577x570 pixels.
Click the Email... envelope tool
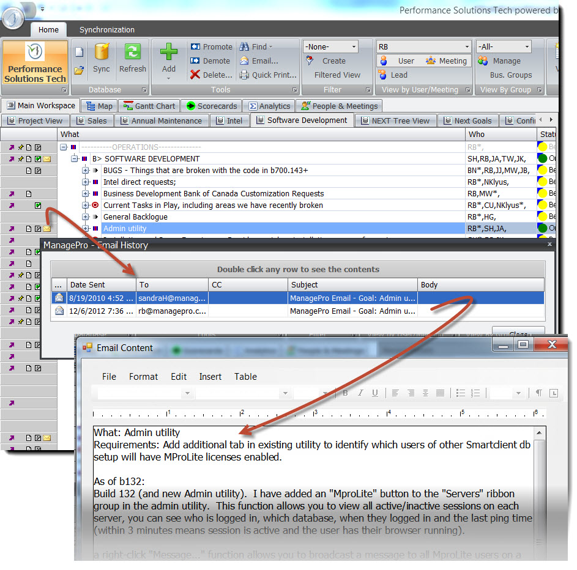259,61
